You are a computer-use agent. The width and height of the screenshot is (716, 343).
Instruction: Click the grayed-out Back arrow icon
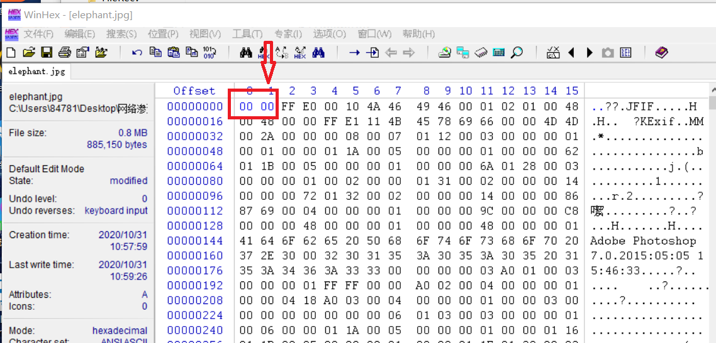(391, 52)
